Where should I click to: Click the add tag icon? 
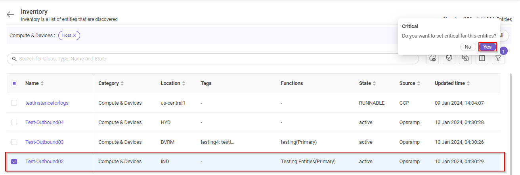point(432,58)
